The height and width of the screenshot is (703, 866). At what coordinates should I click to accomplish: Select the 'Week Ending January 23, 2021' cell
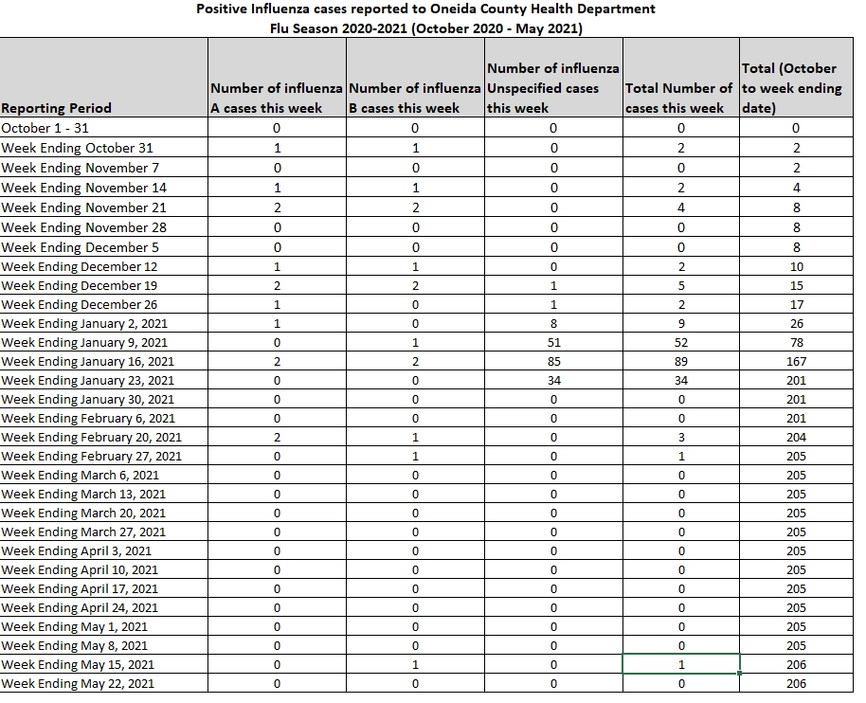[104, 380]
